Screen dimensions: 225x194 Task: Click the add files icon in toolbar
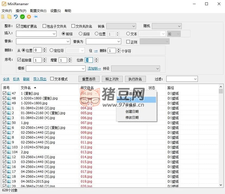(3, 17)
